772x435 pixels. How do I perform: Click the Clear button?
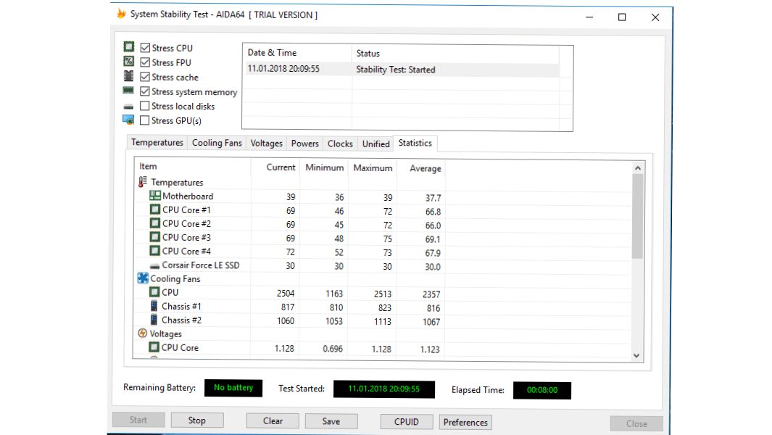pos(273,420)
